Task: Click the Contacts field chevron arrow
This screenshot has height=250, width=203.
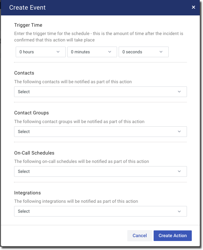Action: pos(179,92)
